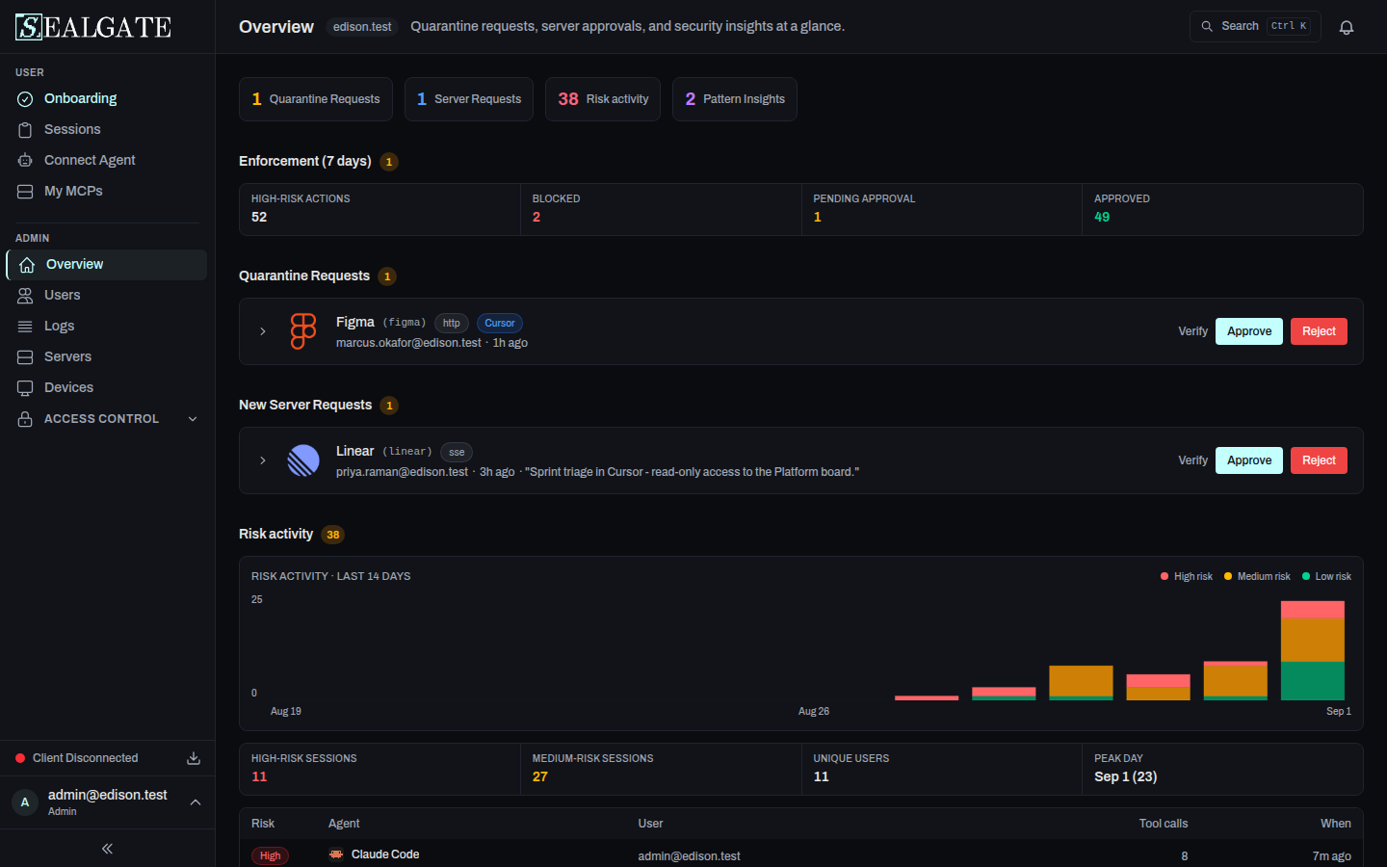Expand the Access Control section chevron
Image resolution: width=1387 pixels, height=867 pixels.
(x=193, y=419)
